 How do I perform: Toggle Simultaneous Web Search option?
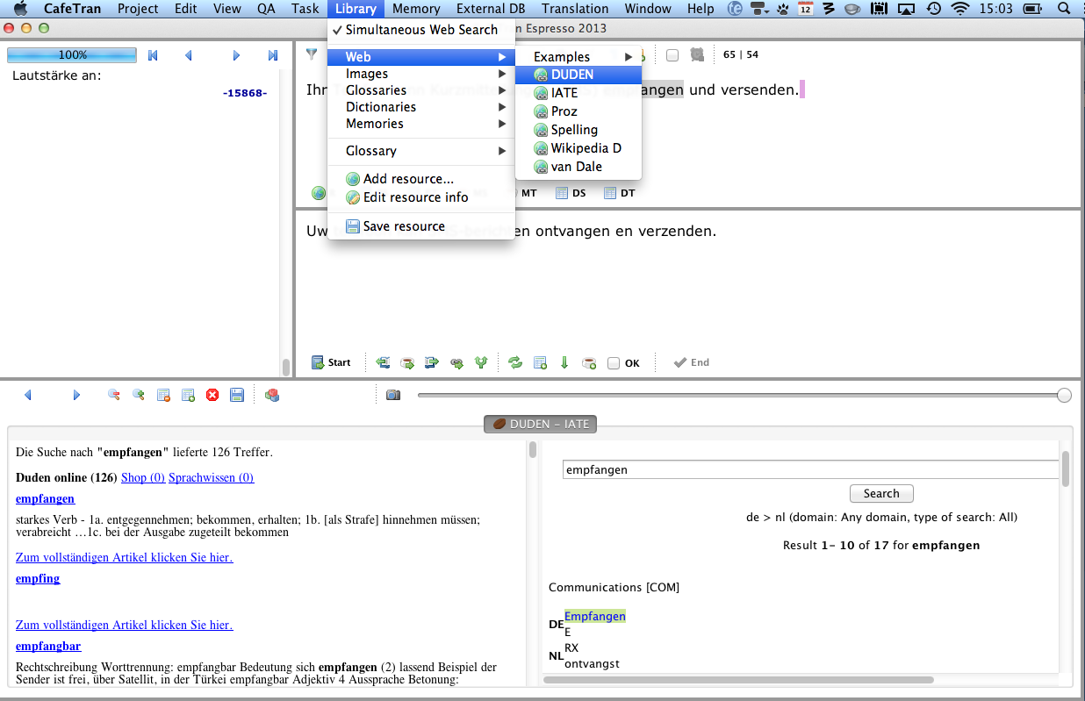point(414,30)
